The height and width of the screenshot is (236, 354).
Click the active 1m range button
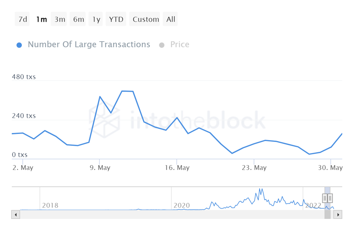41,19
